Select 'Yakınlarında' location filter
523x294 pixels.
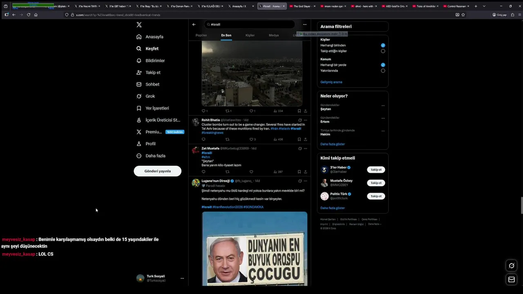click(x=383, y=71)
